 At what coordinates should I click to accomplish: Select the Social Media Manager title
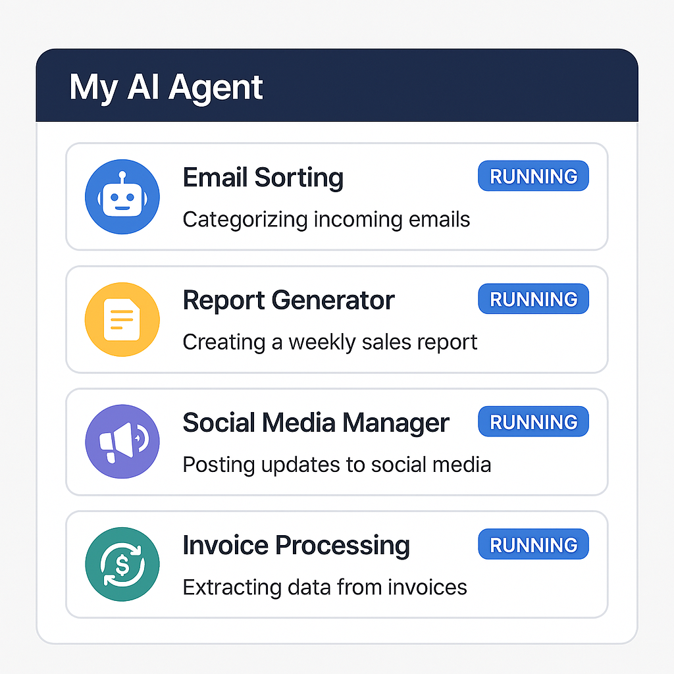click(x=316, y=423)
